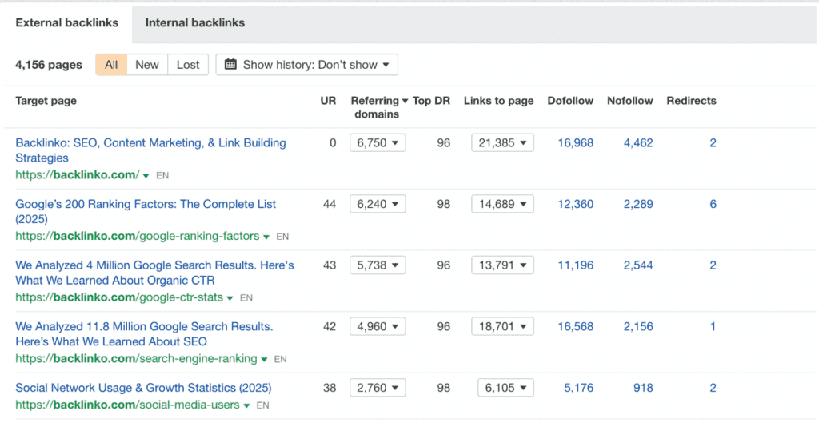Screen dimensions: 819x423
Task: Open the 13,791 links to page dropdown
Action: point(502,265)
